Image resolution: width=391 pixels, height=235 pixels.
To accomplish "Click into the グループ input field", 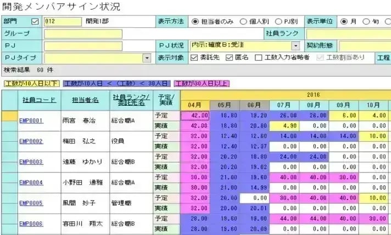I will [98, 34].
